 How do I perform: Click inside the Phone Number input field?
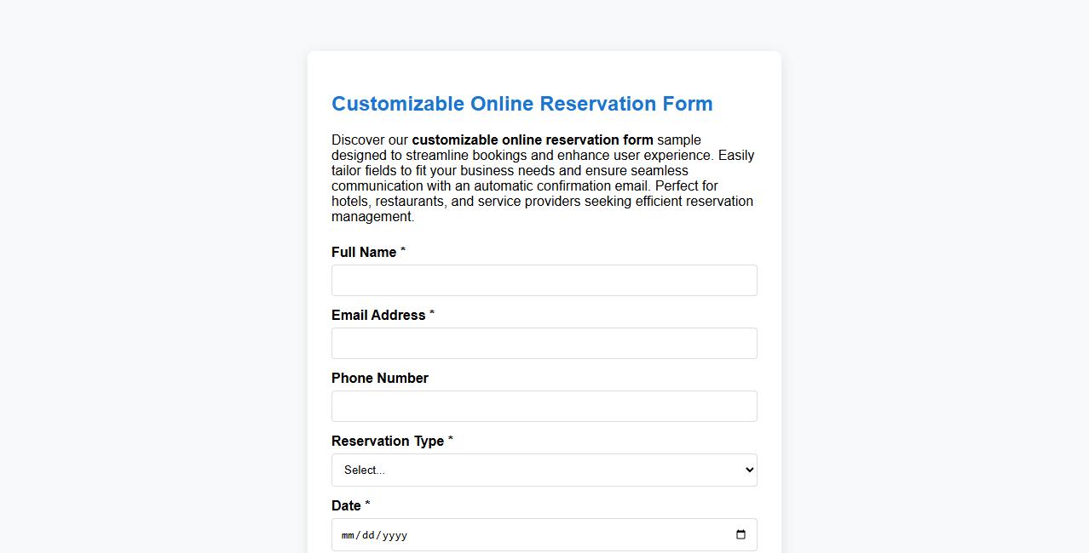click(544, 406)
